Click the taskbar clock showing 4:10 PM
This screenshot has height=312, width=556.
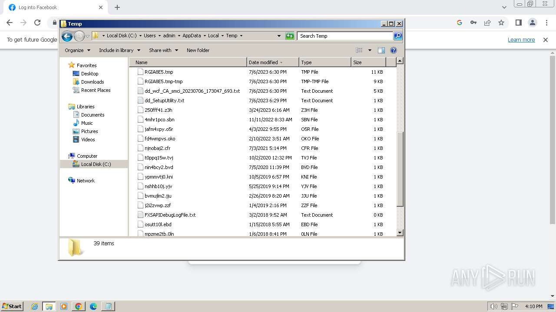point(533,306)
